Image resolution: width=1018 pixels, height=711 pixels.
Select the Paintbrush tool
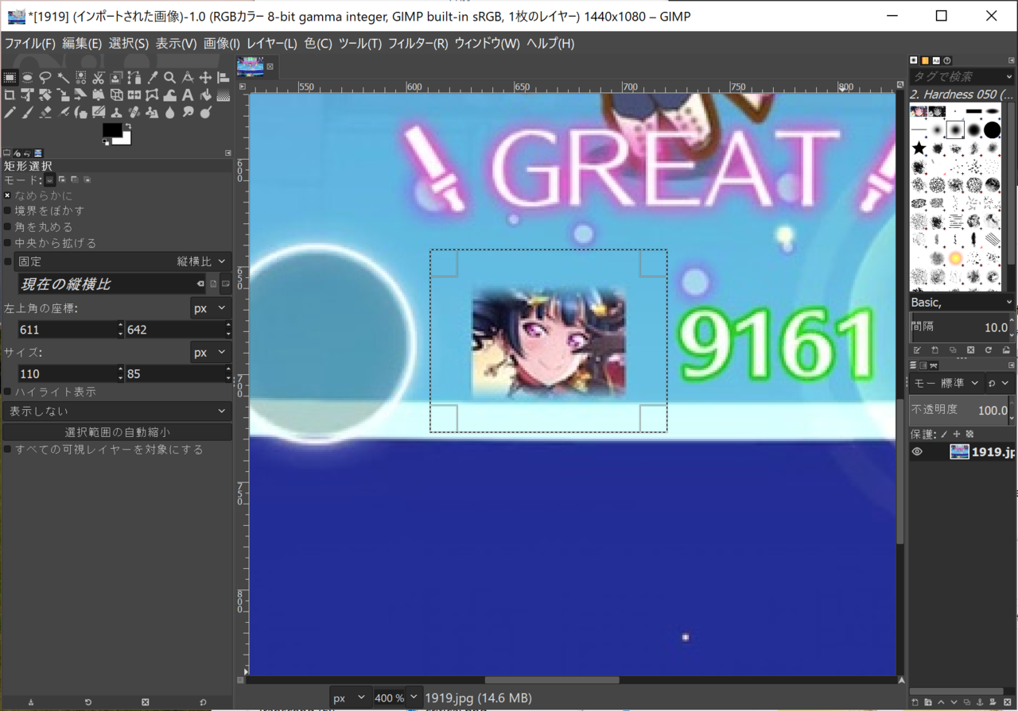click(x=28, y=113)
